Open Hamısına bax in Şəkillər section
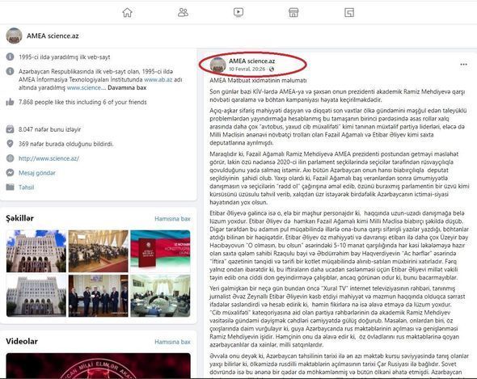477x379 pixels. pos(172,219)
